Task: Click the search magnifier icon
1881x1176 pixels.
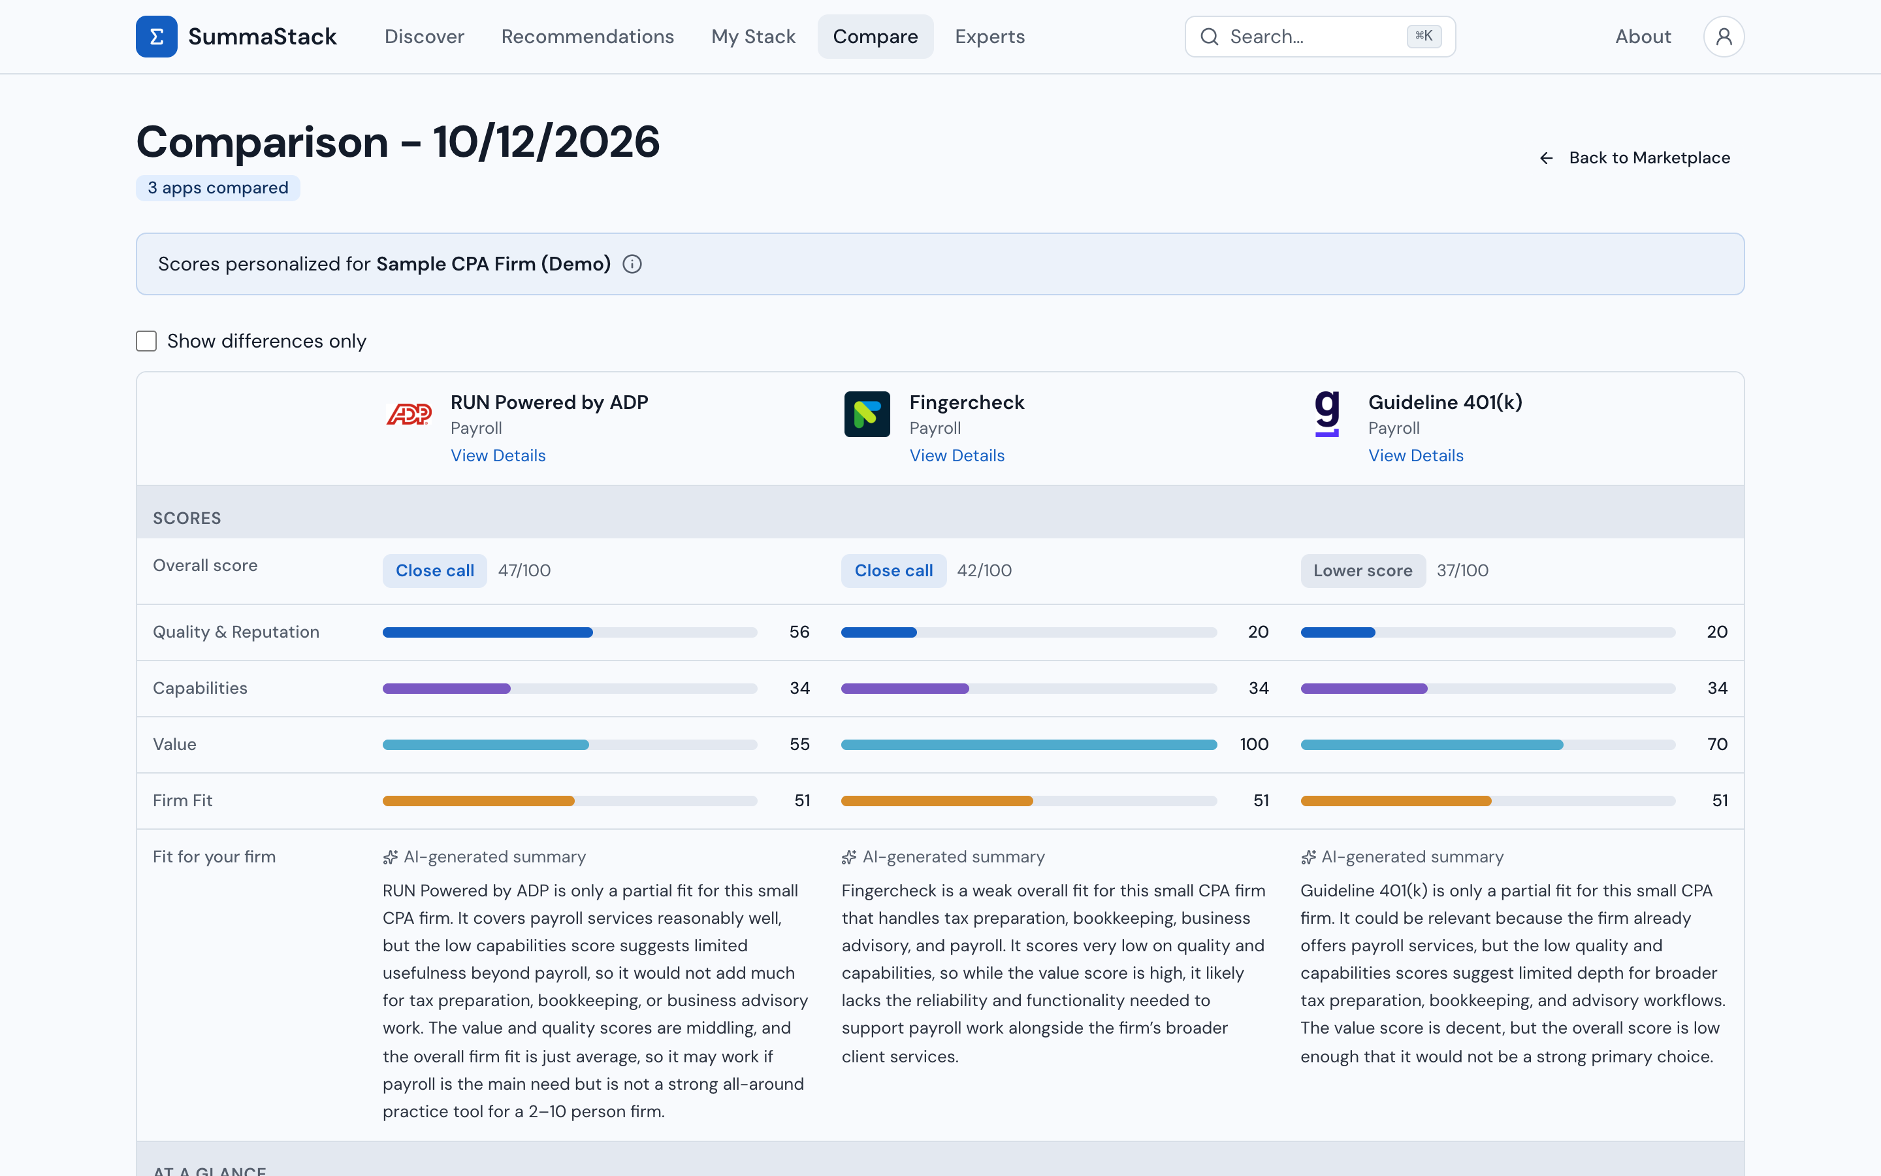Action: click(1209, 37)
